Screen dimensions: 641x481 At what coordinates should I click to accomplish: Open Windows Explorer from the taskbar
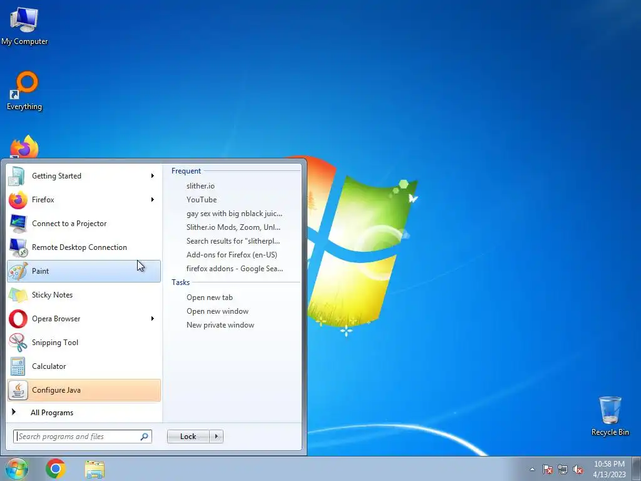pyautogui.click(x=95, y=468)
